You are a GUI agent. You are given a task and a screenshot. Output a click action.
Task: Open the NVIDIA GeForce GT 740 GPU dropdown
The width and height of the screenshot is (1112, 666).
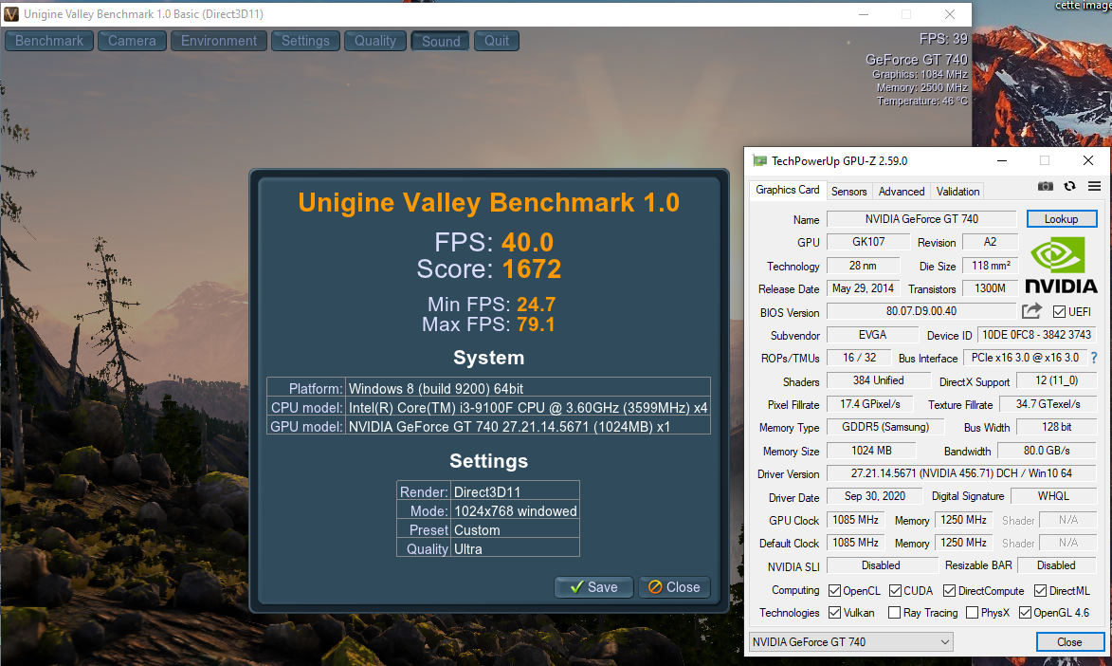click(x=851, y=642)
